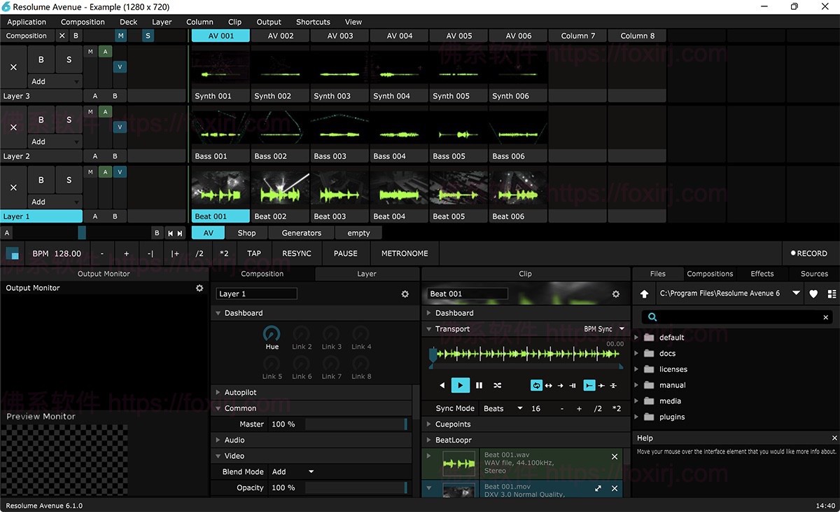Toggle the Bypass B button on Layer 2
The image size is (840, 512).
click(x=41, y=119)
